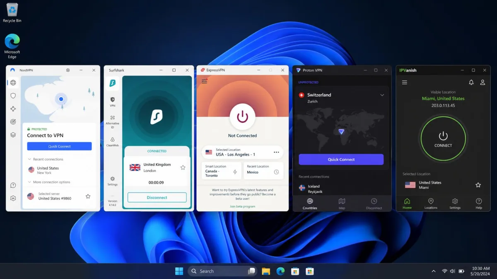Expand the Switzerland Zurich dropdown chevron
The width and height of the screenshot is (497, 279).
coord(382,95)
